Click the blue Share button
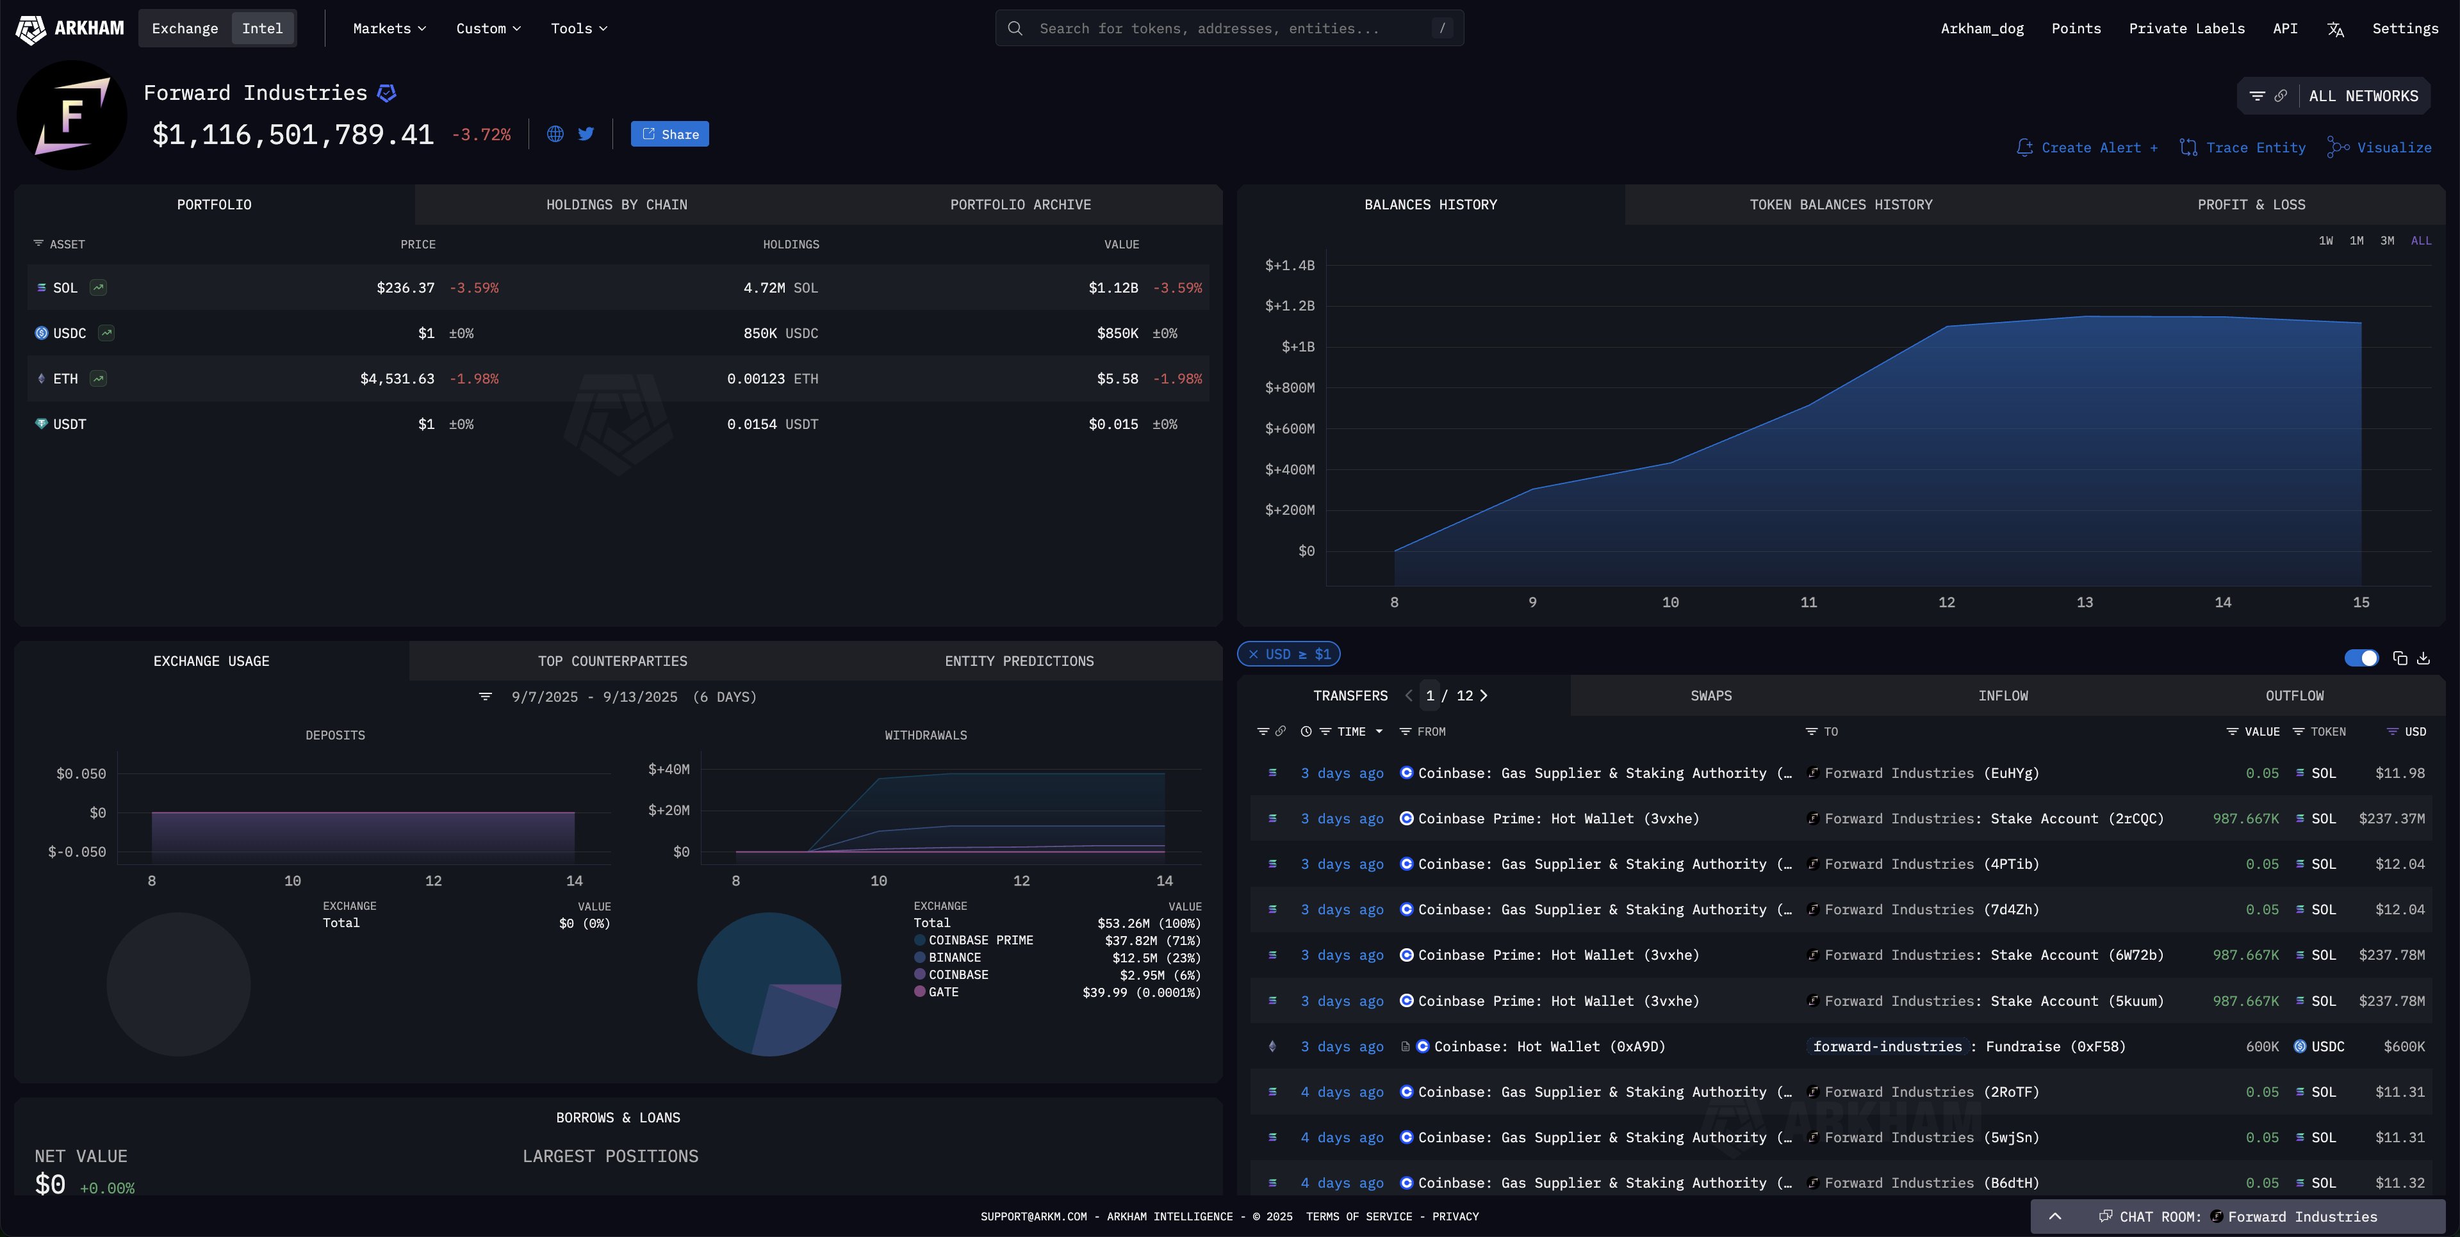The image size is (2460, 1237). tap(669, 134)
